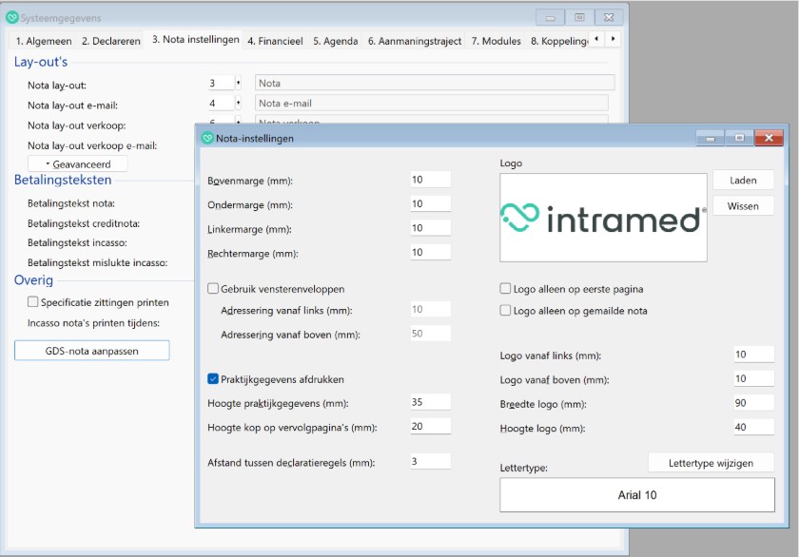
Task: Click the Nota-instellingen dialog title icon
Action: click(x=206, y=138)
